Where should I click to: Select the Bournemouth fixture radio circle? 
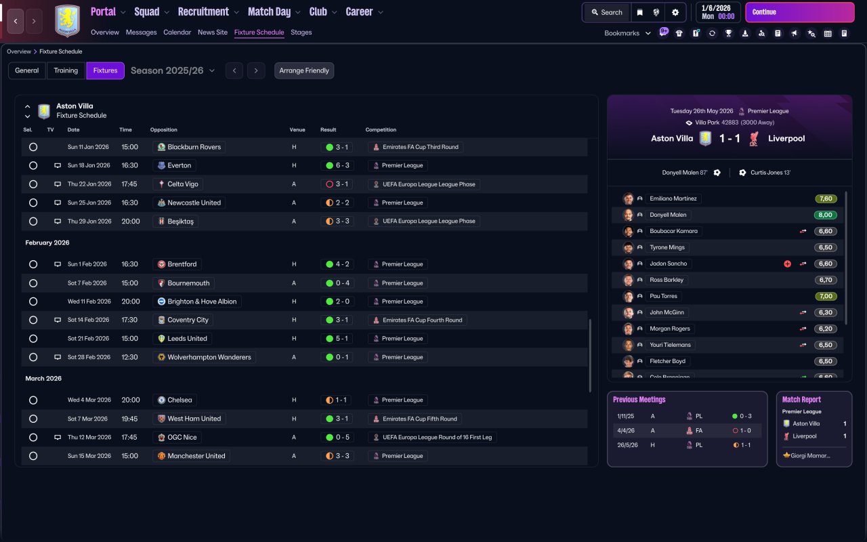pyautogui.click(x=33, y=283)
